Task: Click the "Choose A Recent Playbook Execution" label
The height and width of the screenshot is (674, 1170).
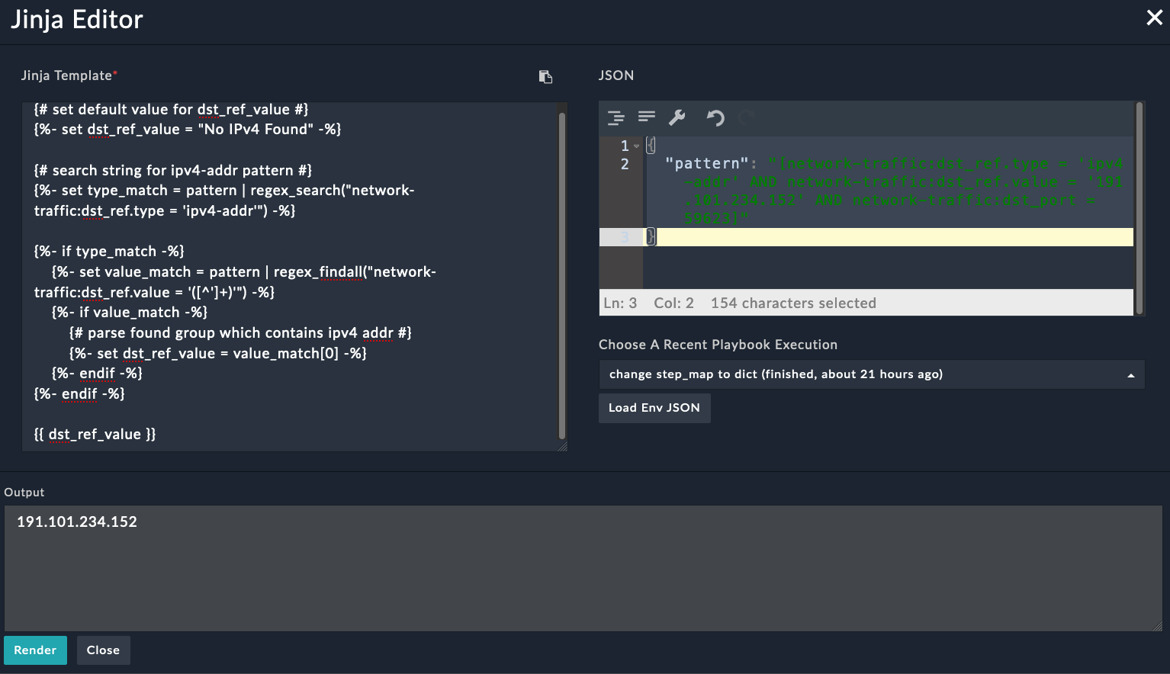Action: (x=718, y=345)
